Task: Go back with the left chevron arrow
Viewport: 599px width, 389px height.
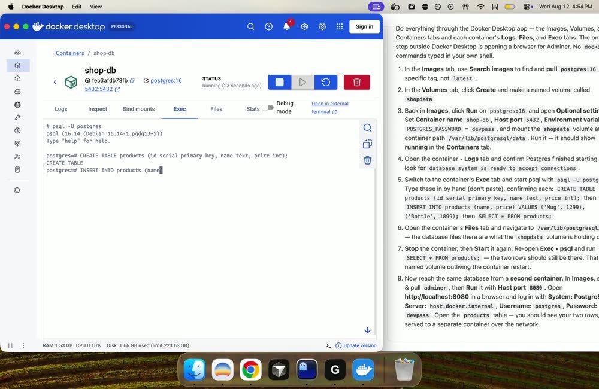Action: 55,82
